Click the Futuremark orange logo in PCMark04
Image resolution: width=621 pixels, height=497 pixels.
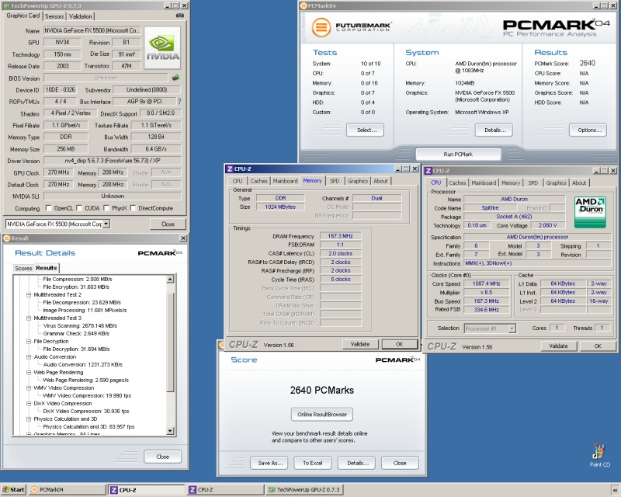(x=321, y=27)
